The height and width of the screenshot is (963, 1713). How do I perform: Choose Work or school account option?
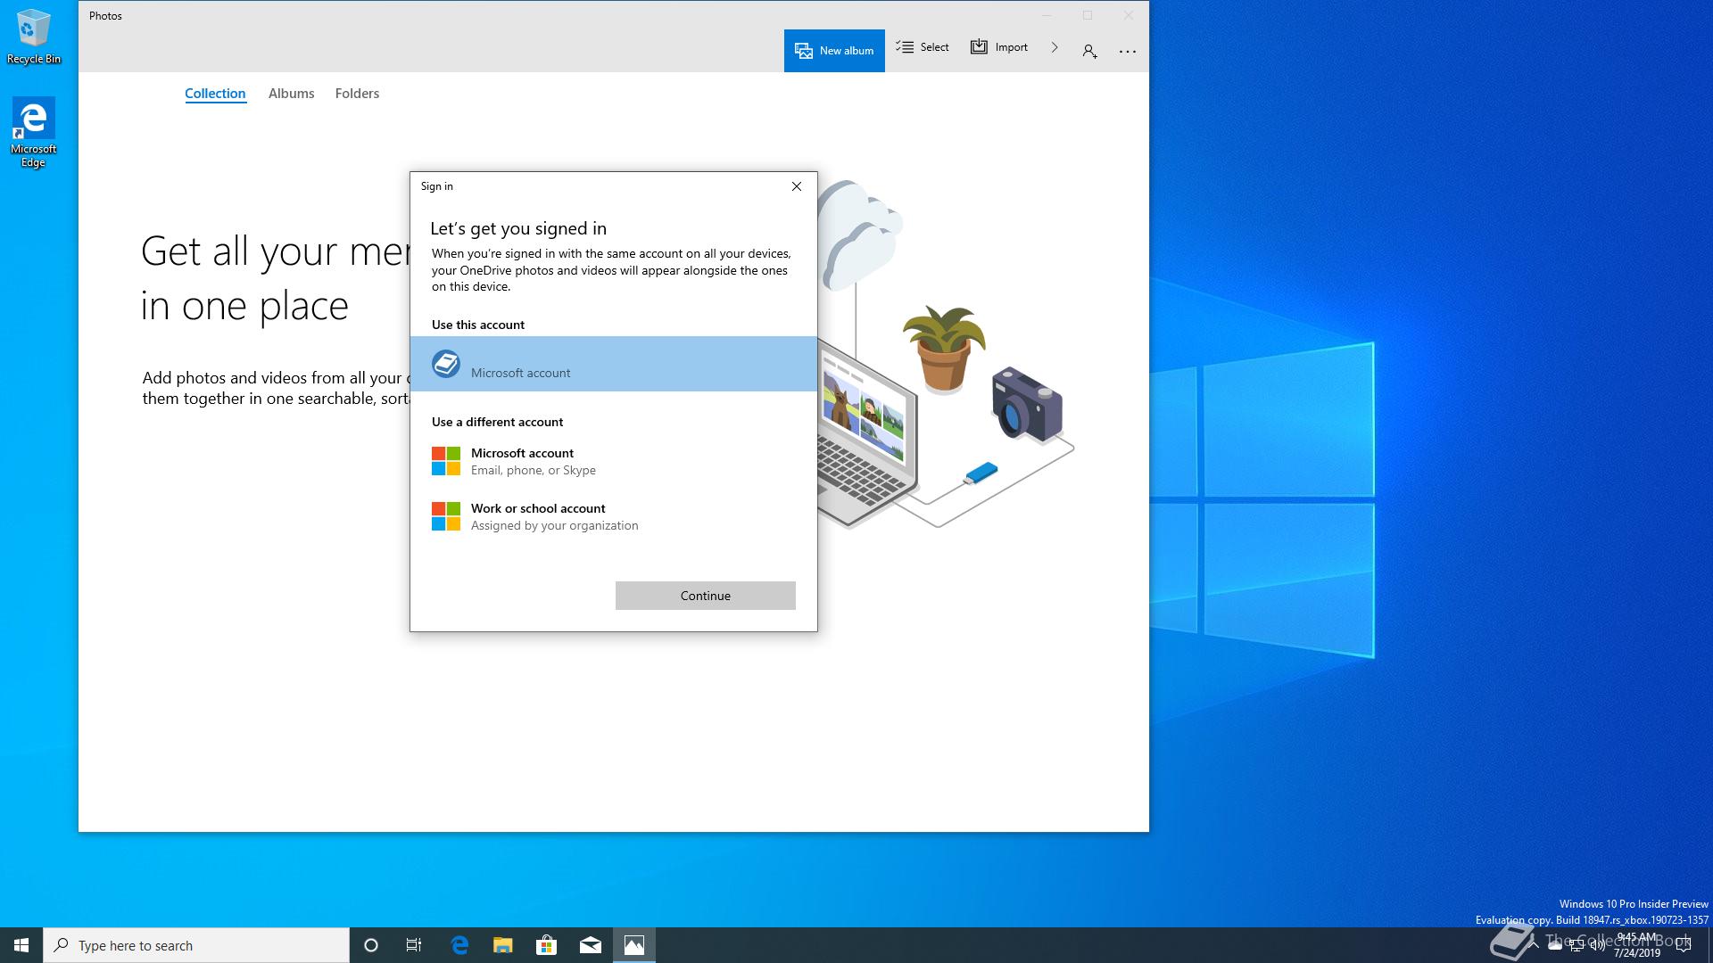(x=614, y=516)
